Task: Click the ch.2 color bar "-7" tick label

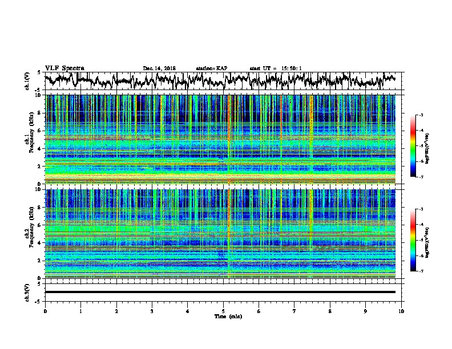Action: click(421, 271)
